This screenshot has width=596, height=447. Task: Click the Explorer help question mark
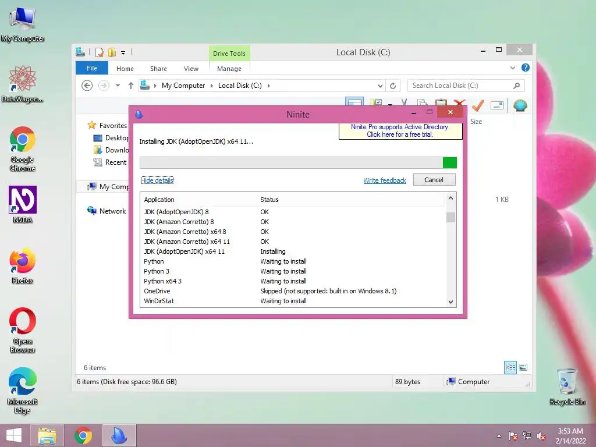click(526, 68)
